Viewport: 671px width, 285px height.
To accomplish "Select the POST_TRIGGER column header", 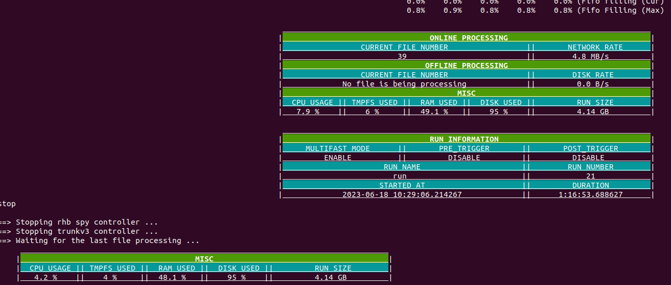I will (590, 148).
